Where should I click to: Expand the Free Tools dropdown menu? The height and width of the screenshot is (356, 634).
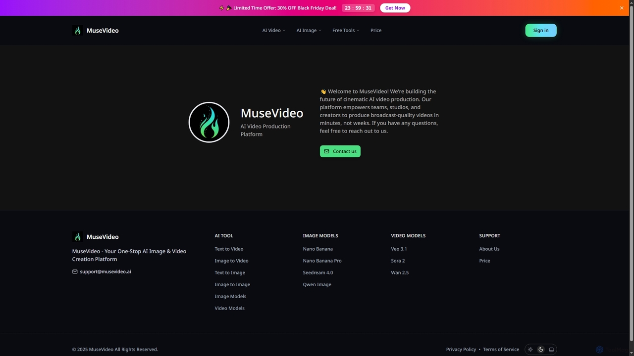coord(346,31)
